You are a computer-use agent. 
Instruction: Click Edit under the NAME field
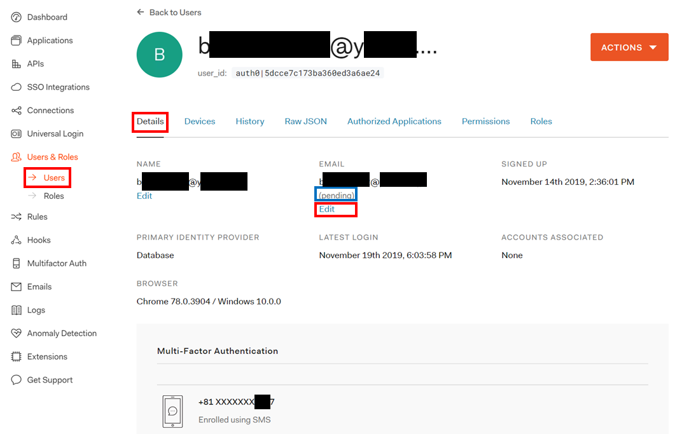pyautogui.click(x=144, y=196)
